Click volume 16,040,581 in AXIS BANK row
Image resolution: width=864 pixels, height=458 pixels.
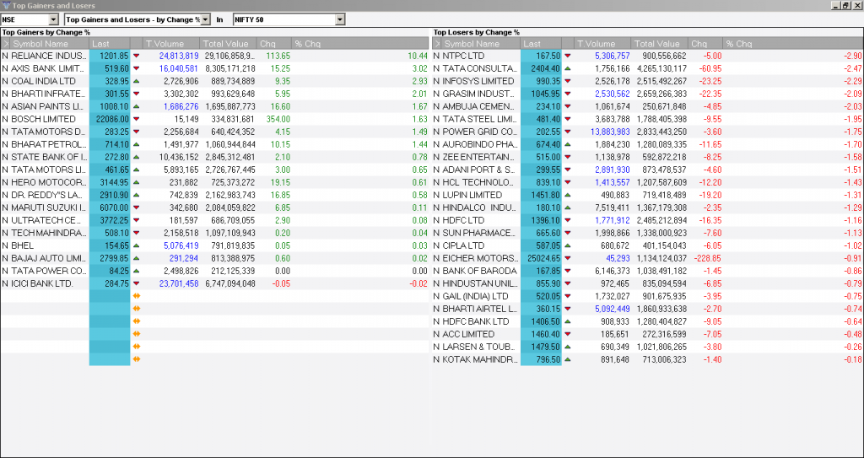(179, 68)
